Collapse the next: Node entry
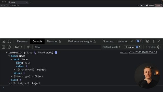The image size is (163, 92). coord(12,60)
